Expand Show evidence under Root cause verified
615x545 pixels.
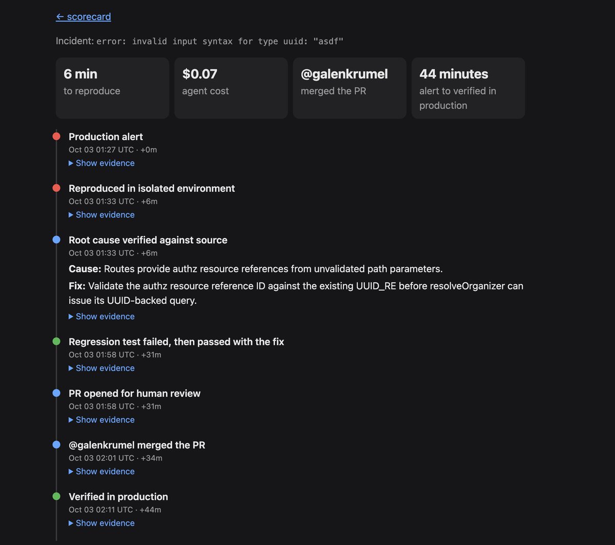tap(101, 317)
